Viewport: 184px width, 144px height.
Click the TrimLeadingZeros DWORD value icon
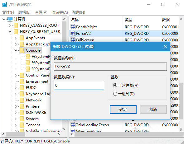(x=73, y=125)
